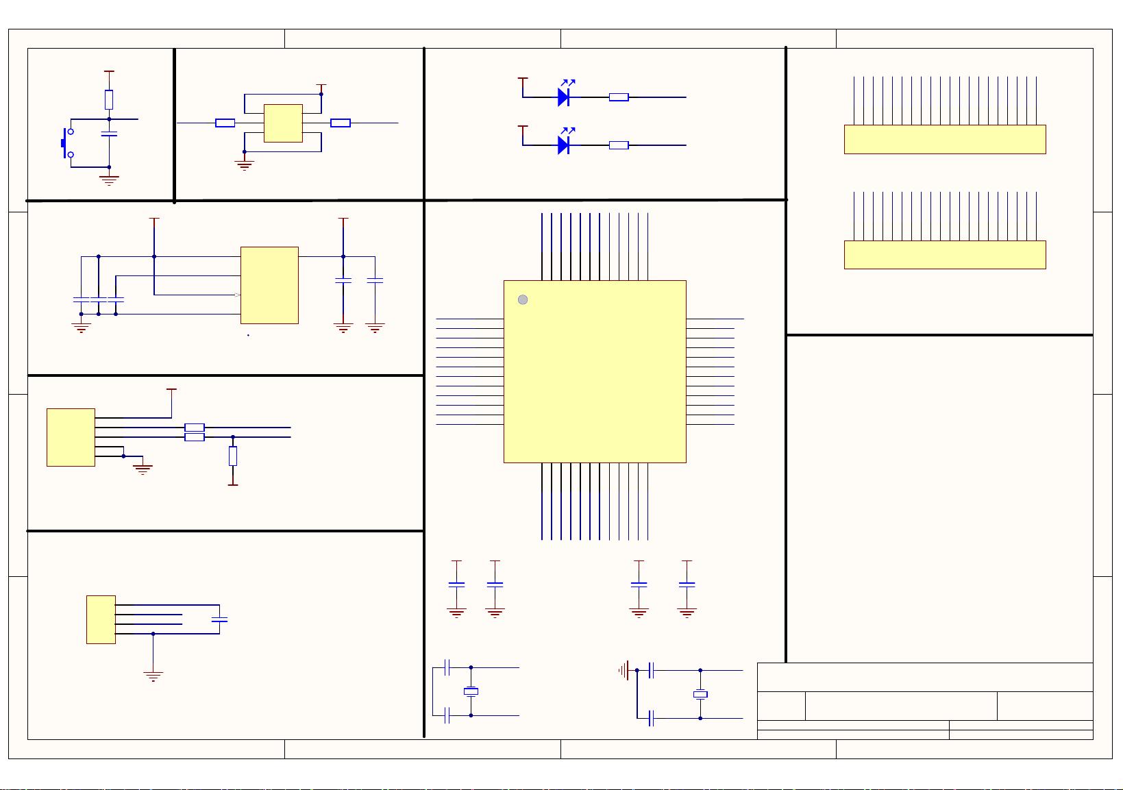Select the resistor following the upper LED

619,97
